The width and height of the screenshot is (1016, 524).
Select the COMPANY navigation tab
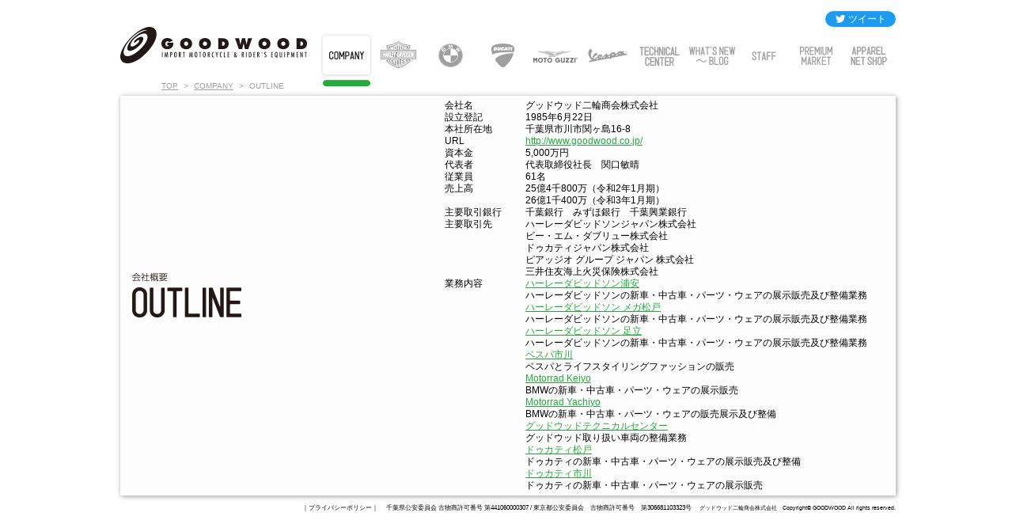click(x=347, y=55)
